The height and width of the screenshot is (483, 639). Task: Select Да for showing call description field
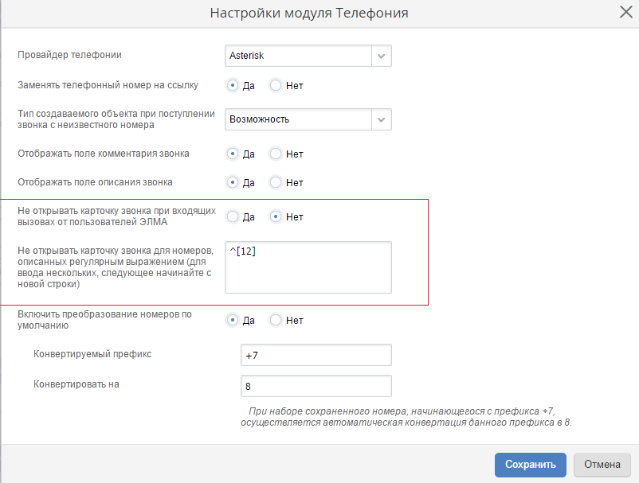[x=233, y=182]
